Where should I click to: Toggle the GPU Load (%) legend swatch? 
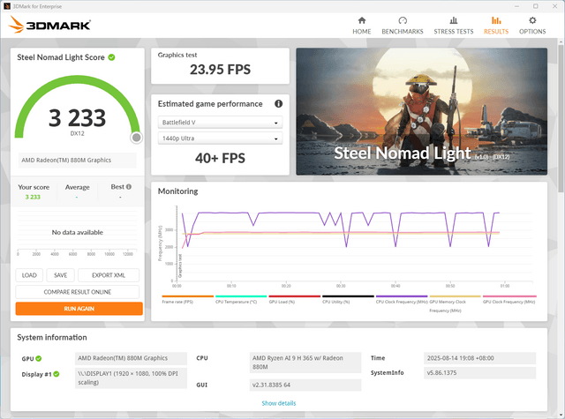tap(294, 296)
